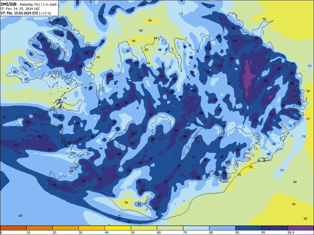The image size is (314, 235).
Task: Click the map value '90' in the southwest ocean
Action: [20, 216]
